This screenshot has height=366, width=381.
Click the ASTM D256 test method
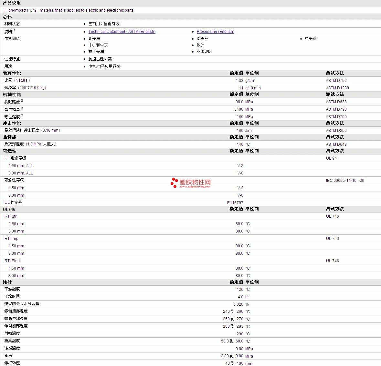pos(336,131)
